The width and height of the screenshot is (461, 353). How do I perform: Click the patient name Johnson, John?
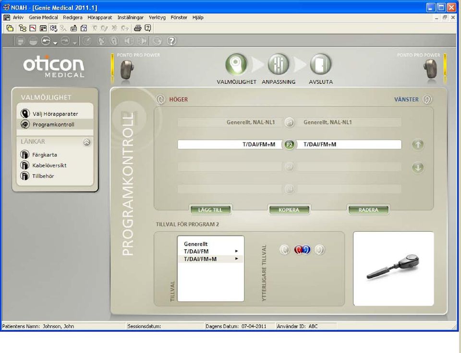tap(58, 326)
